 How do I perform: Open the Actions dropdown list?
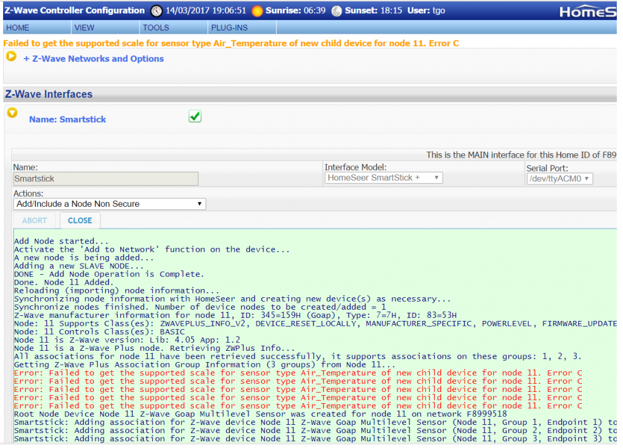pyautogui.click(x=109, y=204)
